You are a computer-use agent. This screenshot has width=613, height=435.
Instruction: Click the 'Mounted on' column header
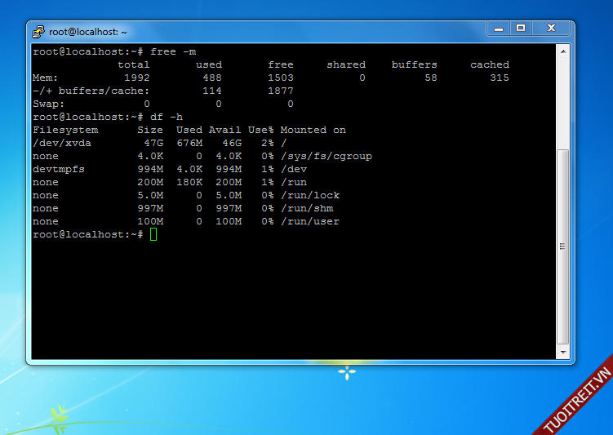[x=313, y=130]
